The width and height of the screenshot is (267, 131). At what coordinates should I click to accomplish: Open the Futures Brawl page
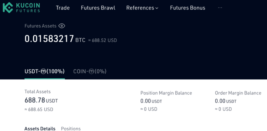98,8
